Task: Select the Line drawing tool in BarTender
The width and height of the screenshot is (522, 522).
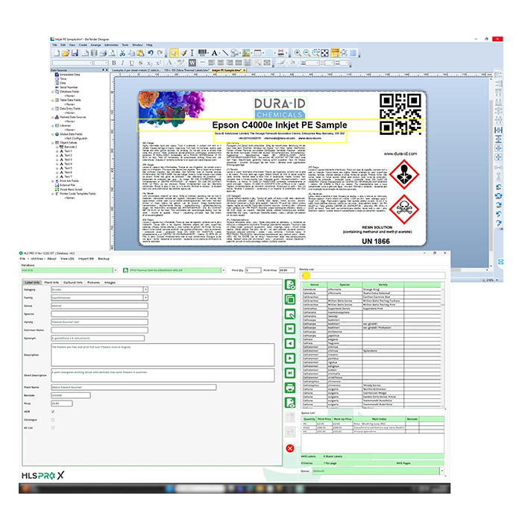Action: [225, 53]
